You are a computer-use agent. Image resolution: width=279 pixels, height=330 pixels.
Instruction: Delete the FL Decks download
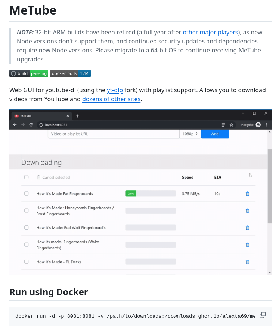pos(248,262)
